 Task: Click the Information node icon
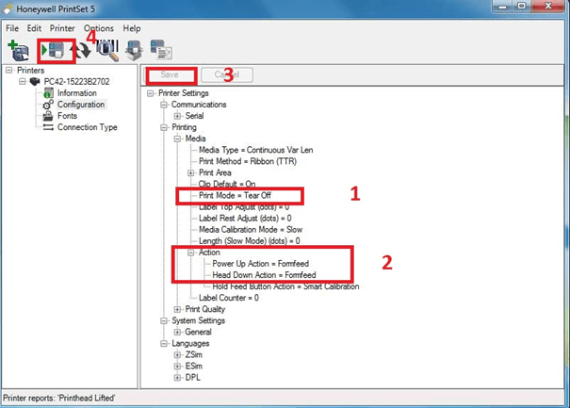point(48,93)
